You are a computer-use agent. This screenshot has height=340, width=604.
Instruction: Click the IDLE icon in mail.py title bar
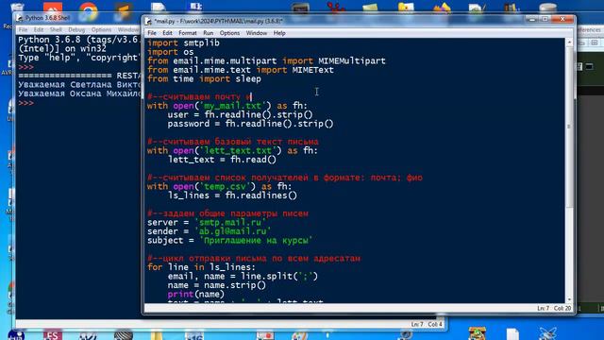click(149, 21)
